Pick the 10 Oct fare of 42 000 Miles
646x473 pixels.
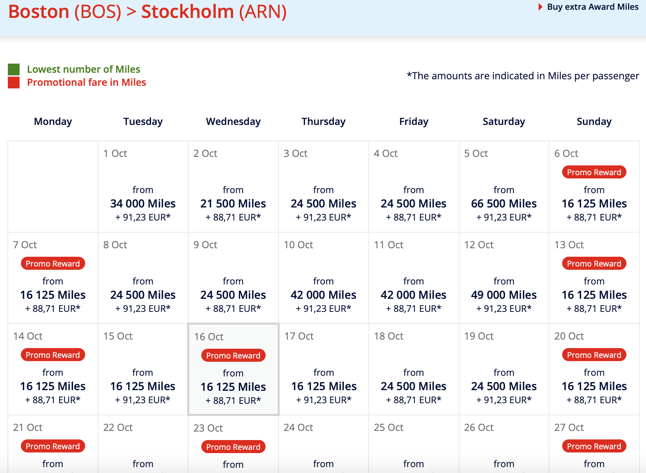[x=323, y=295]
